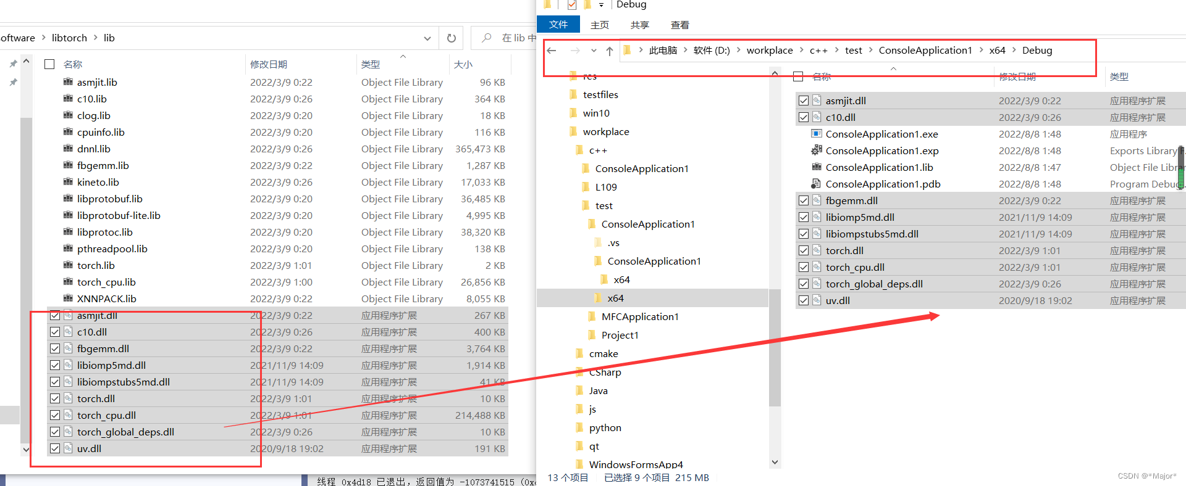Uncheck c10.dll checkbox in lib window
1186x486 pixels.
[x=55, y=332]
